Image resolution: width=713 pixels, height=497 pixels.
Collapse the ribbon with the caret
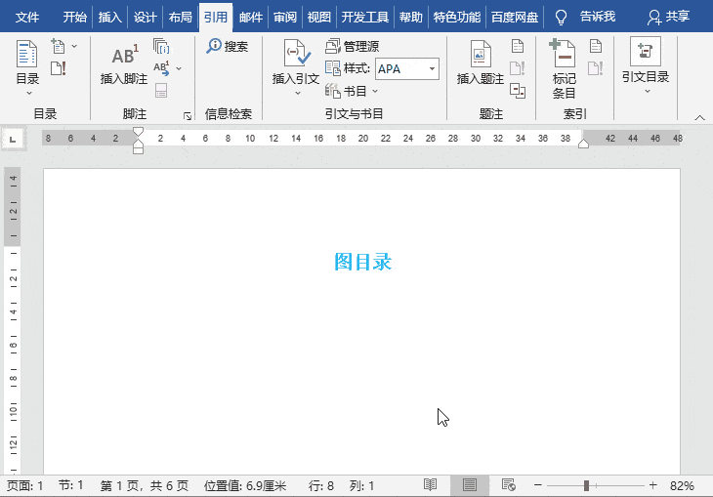(x=699, y=118)
